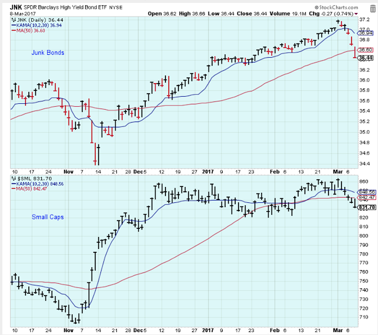The height and width of the screenshot is (335, 378).
Task: Click the black 831.70 last price tag
Action: [367, 208]
